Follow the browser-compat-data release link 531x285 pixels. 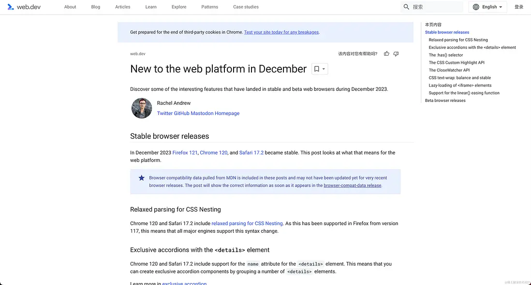point(353,185)
